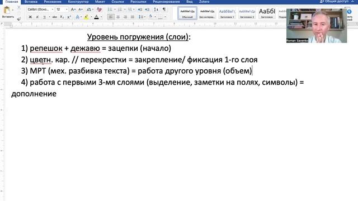This screenshot has height=201, width=358.
Task: Apply the Без интервала style
Action: click(x=207, y=13)
